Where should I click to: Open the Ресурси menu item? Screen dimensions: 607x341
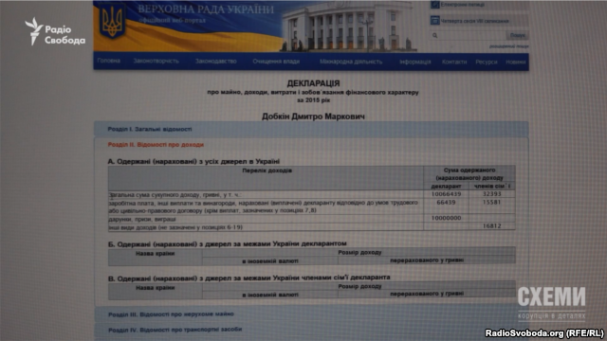point(487,62)
